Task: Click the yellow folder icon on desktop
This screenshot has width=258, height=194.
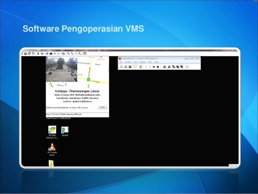Action: pyautogui.click(x=51, y=163)
